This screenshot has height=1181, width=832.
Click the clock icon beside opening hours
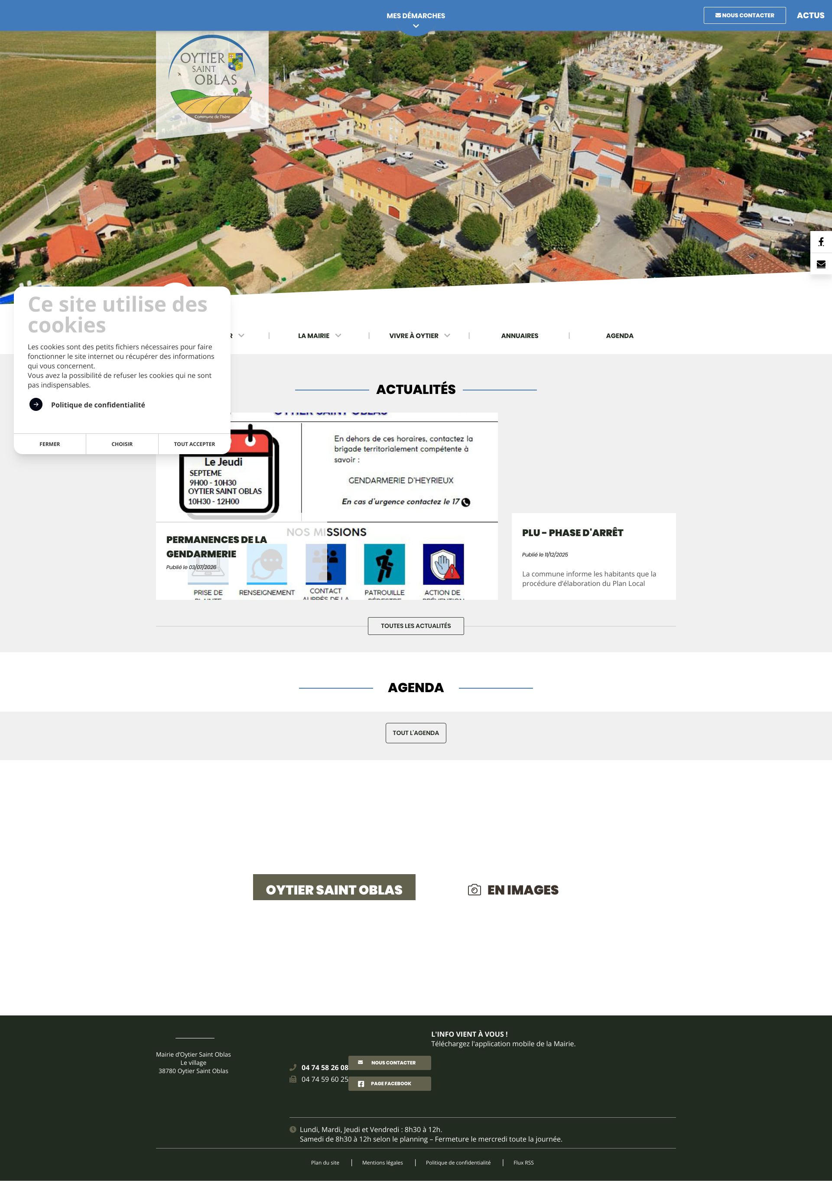click(x=293, y=1129)
